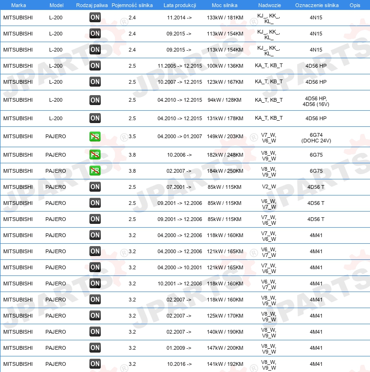Click the 123kW / 167KM power cell
The image size is (370, 372).
point(225,82)
